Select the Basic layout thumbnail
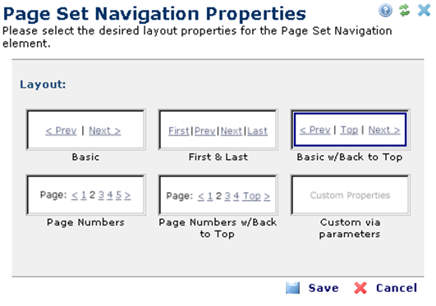This screenshot has height=306, width=436. coord(86,130)
